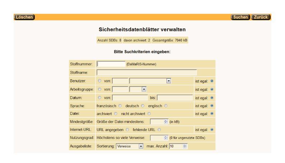Select 'ist egal' for Sprache
The image size is (285, 163).
coord(212,106)
